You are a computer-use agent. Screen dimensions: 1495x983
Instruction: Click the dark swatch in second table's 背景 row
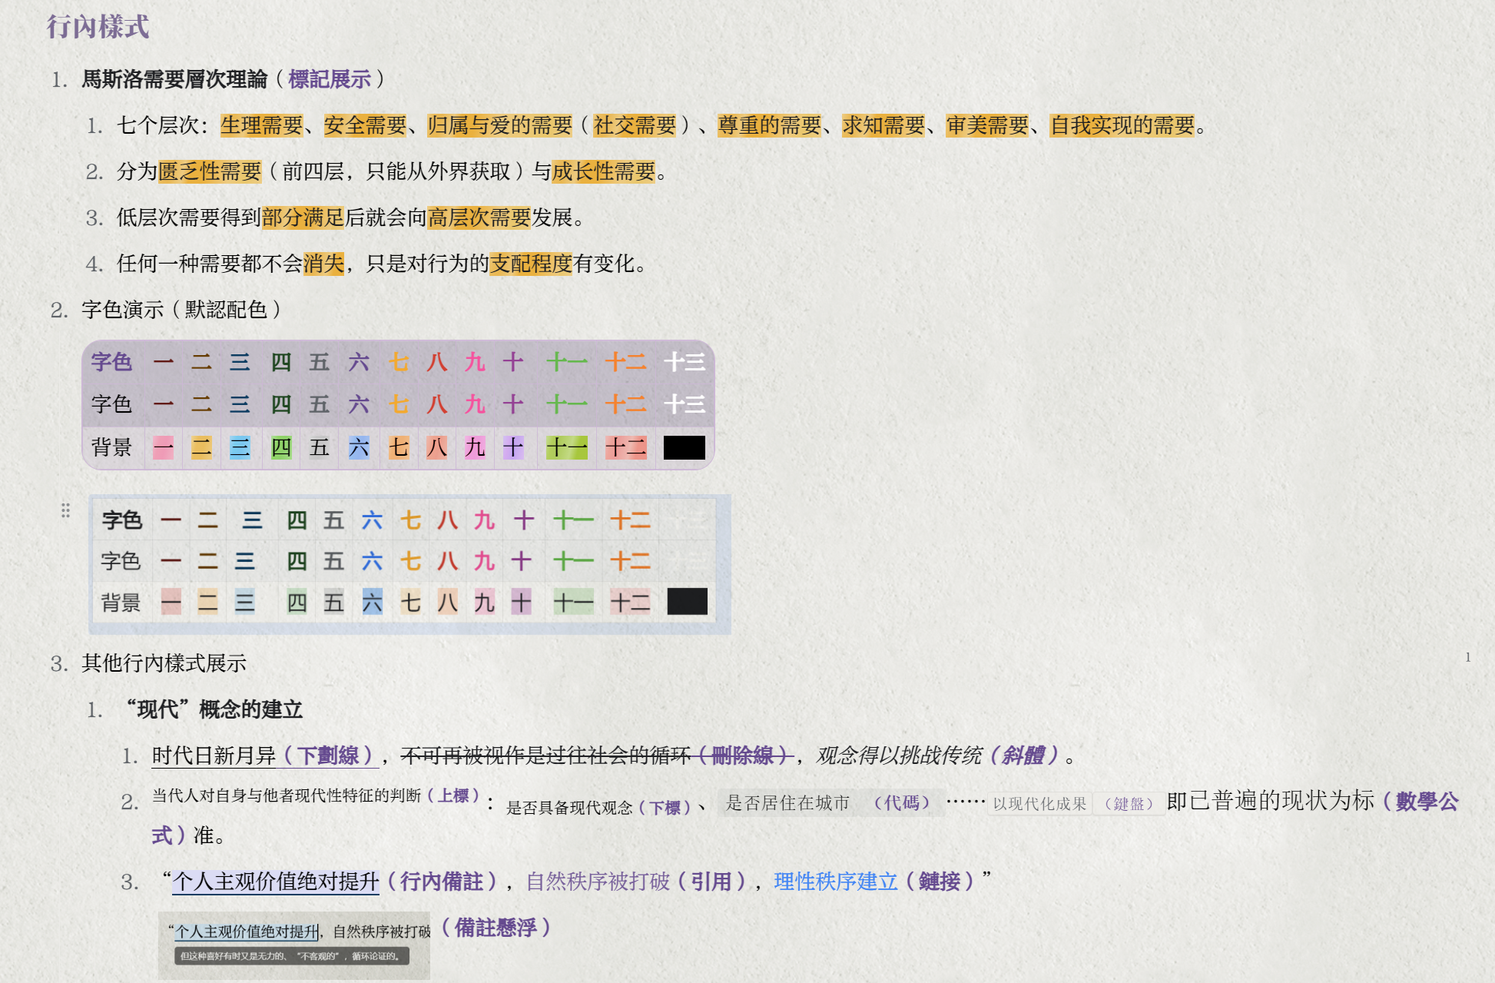687,602
